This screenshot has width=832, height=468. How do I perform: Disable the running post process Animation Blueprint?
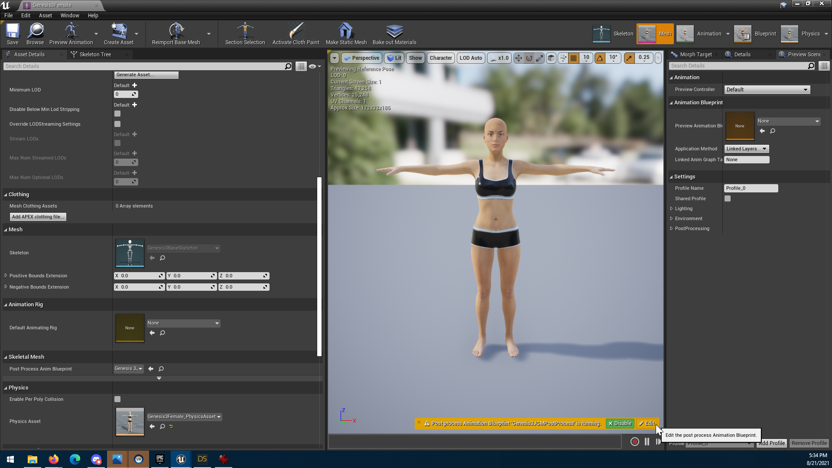(x=620, y=423)
